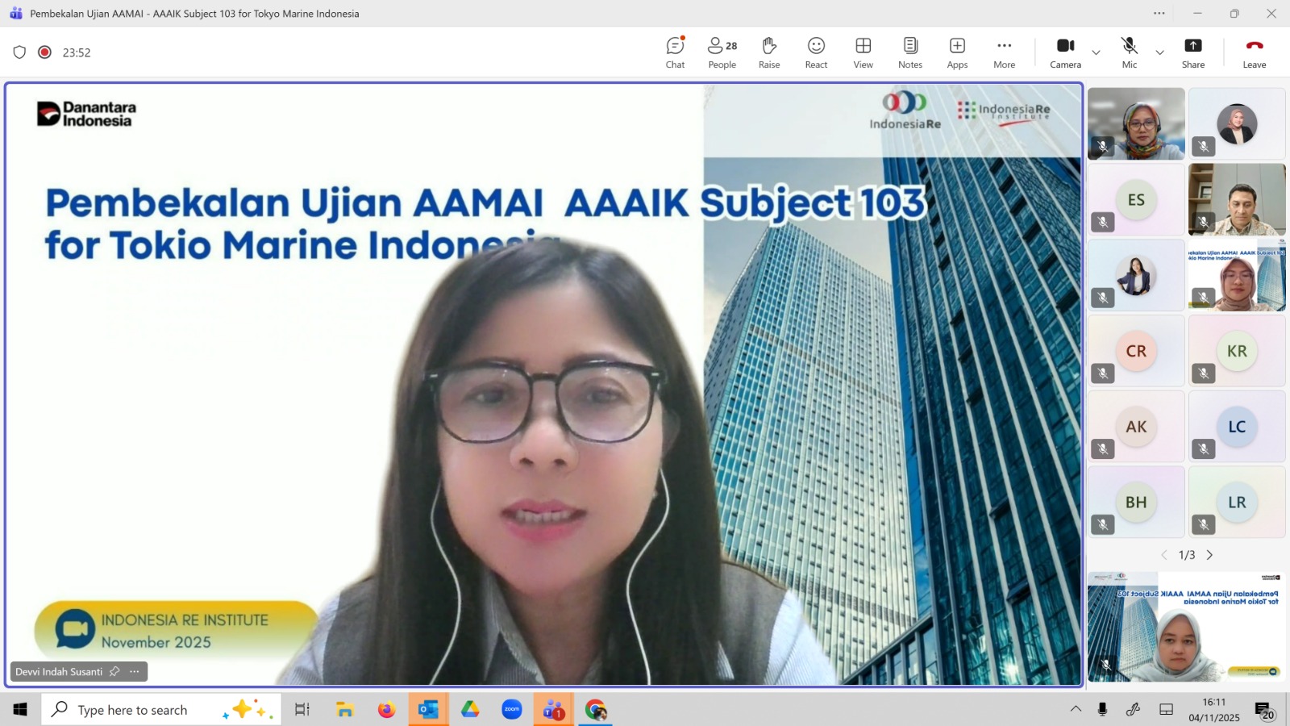Open the More actions menu
This screenshot has width=1290, height=726.
tap(1004, 52)
